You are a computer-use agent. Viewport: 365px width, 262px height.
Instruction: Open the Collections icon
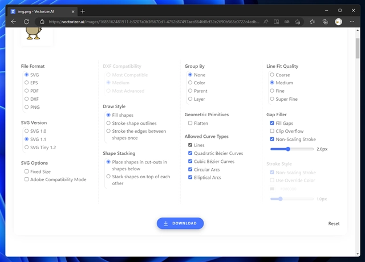click(325, 22)
